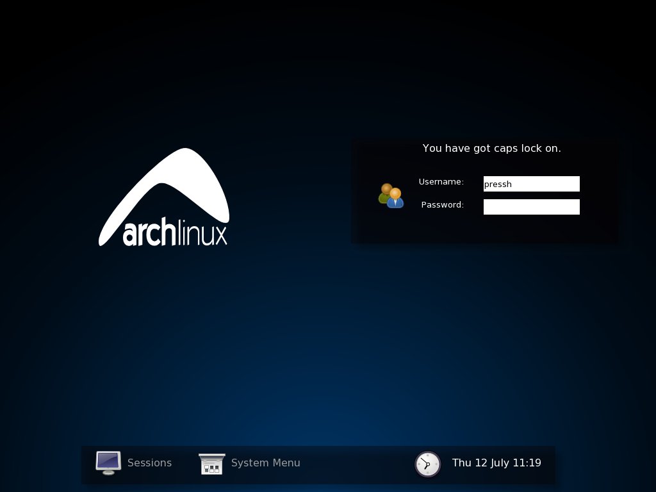Click the caps lock warning message

pos(491,148)
